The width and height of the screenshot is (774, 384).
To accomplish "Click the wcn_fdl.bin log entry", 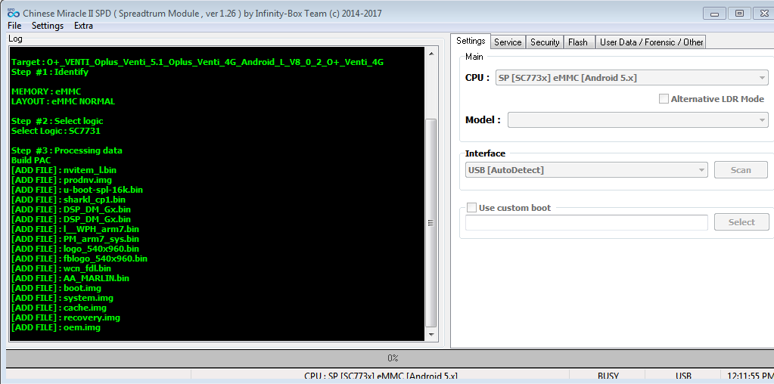I will [61, 268].
